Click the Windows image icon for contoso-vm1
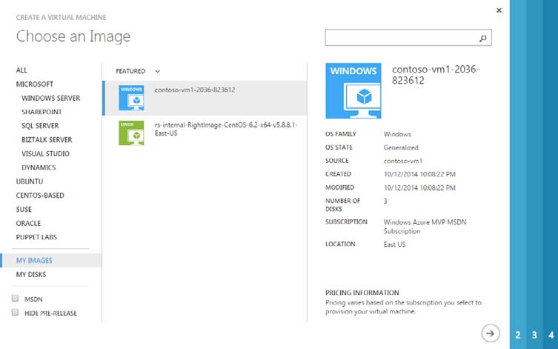 click(131, 98)
